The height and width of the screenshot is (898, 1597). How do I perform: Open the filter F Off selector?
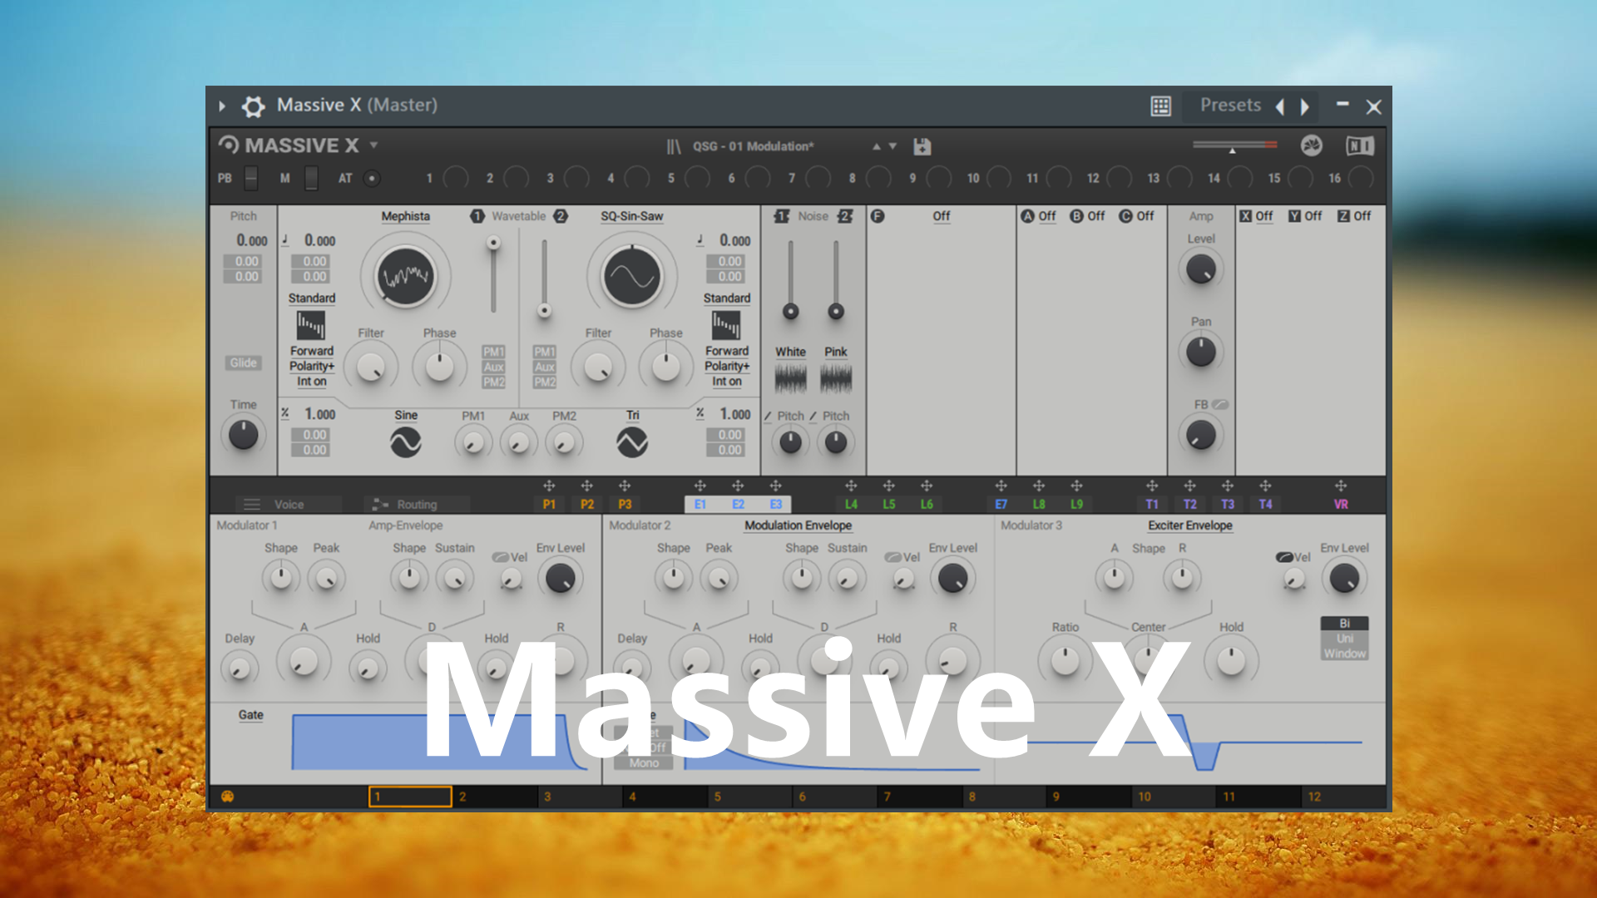[941, 216]
